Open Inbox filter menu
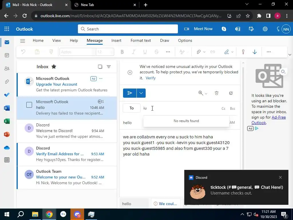293x220 pixels. point(109,66)
